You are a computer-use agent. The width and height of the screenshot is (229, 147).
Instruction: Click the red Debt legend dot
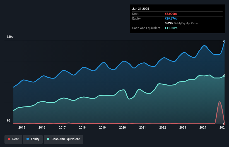9,139
